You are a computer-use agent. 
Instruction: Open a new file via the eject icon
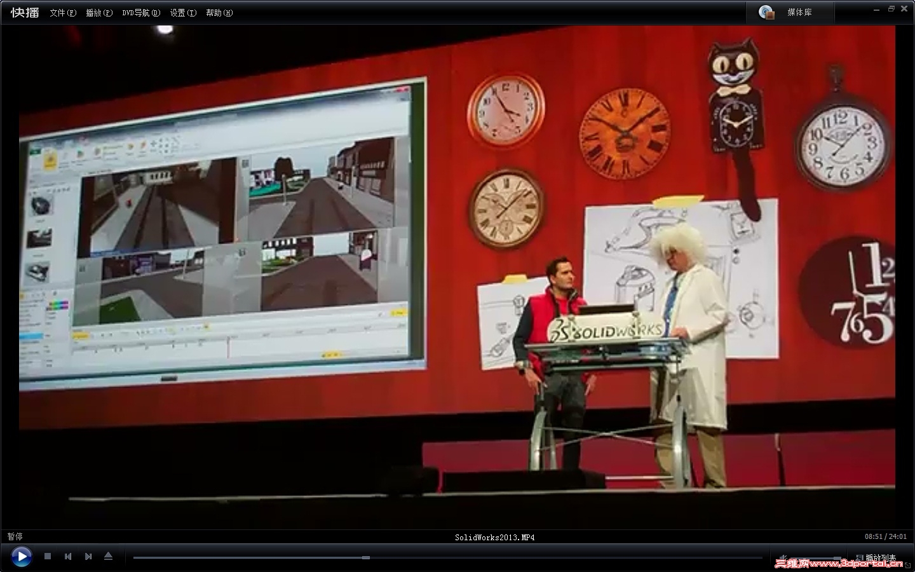pyautogui.click(x=109, y=556)
